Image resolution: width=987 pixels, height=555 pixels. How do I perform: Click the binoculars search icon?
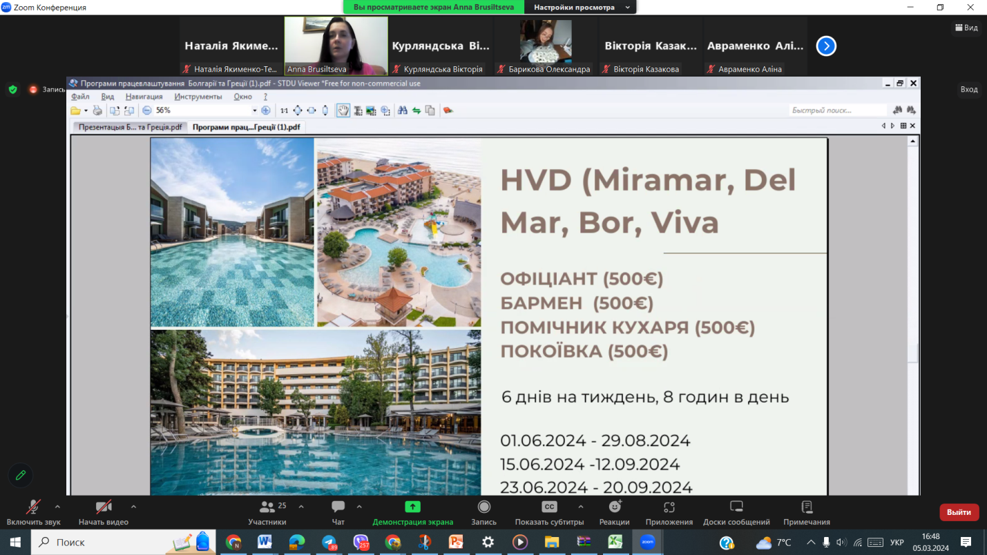(402, 110)
